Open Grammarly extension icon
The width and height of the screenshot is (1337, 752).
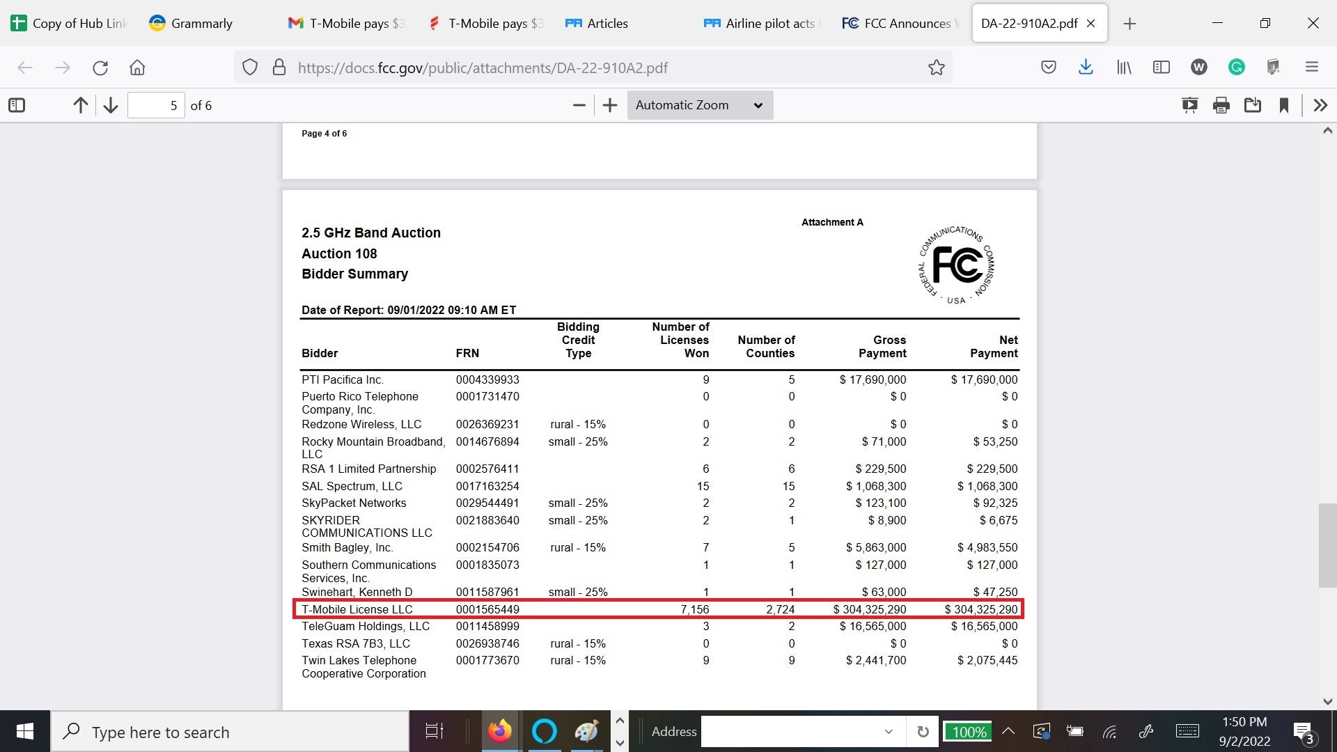[x=1237, y=68]
